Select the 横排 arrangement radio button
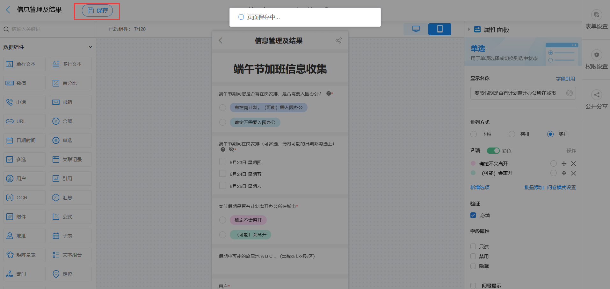Viewport: 610px width, 289px height. point(512,134)
